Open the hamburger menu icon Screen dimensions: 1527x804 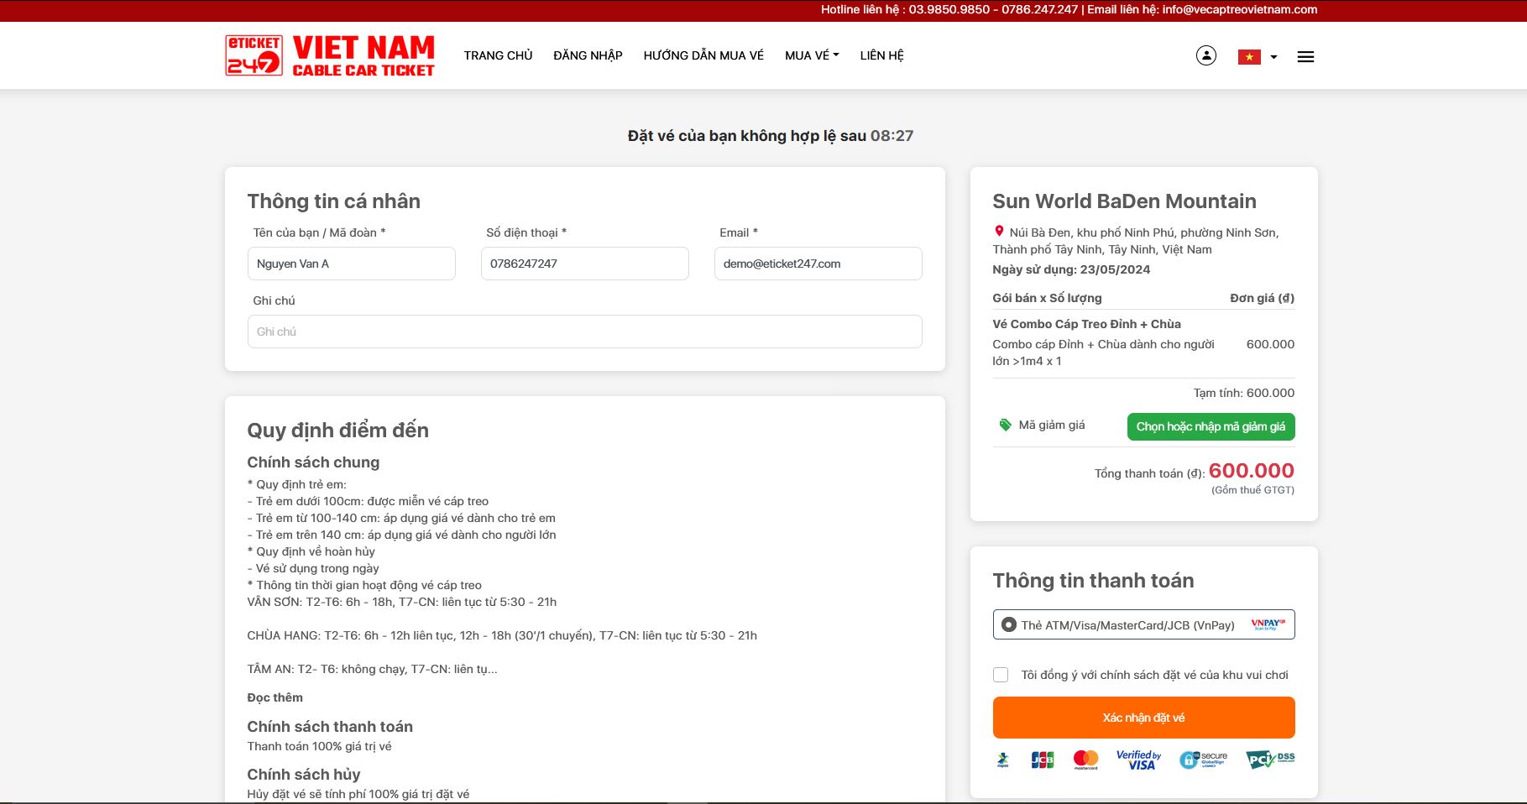click(1305, 57)
